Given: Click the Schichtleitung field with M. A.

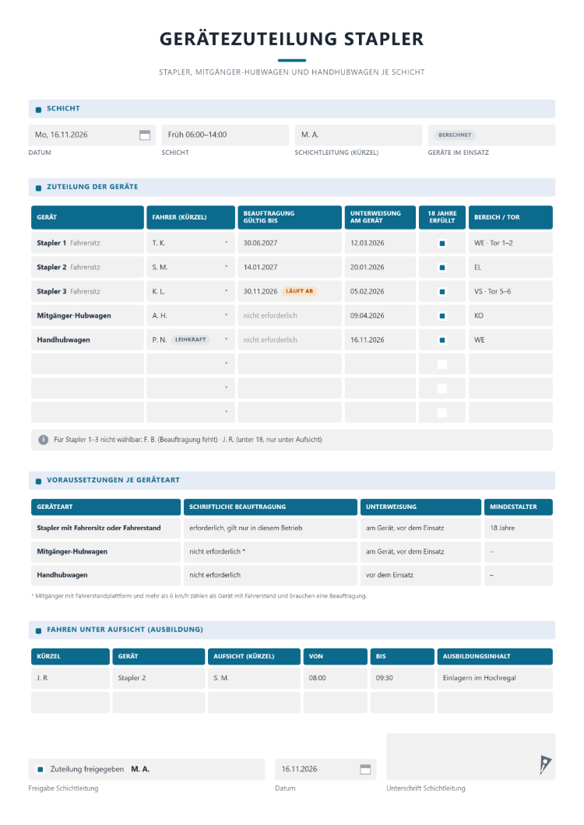Looking at the screenshot, I should coord(358,135).
